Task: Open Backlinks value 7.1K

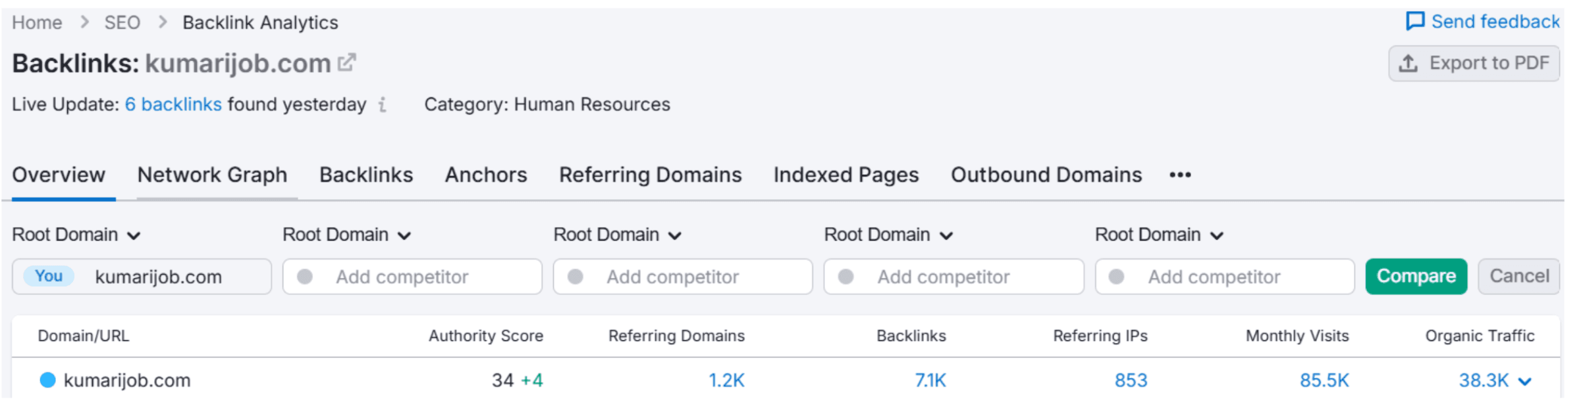Action: click(x=930, y=380)
